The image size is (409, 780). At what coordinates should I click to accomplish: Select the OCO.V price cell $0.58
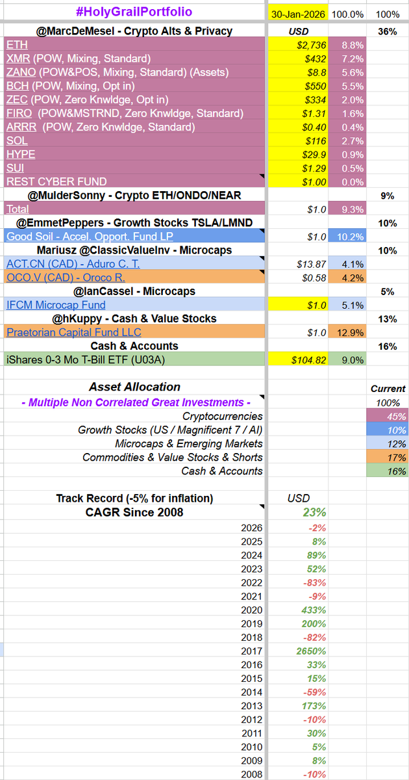299,278
